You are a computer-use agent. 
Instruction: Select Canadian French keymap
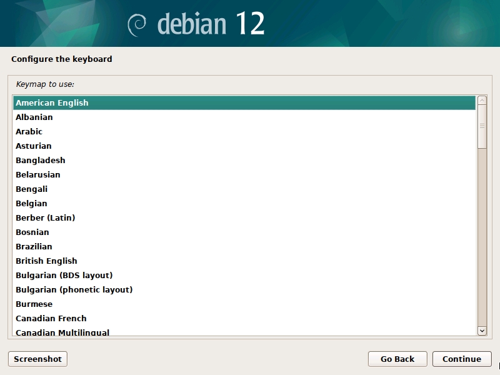click(x=51, y=318)
